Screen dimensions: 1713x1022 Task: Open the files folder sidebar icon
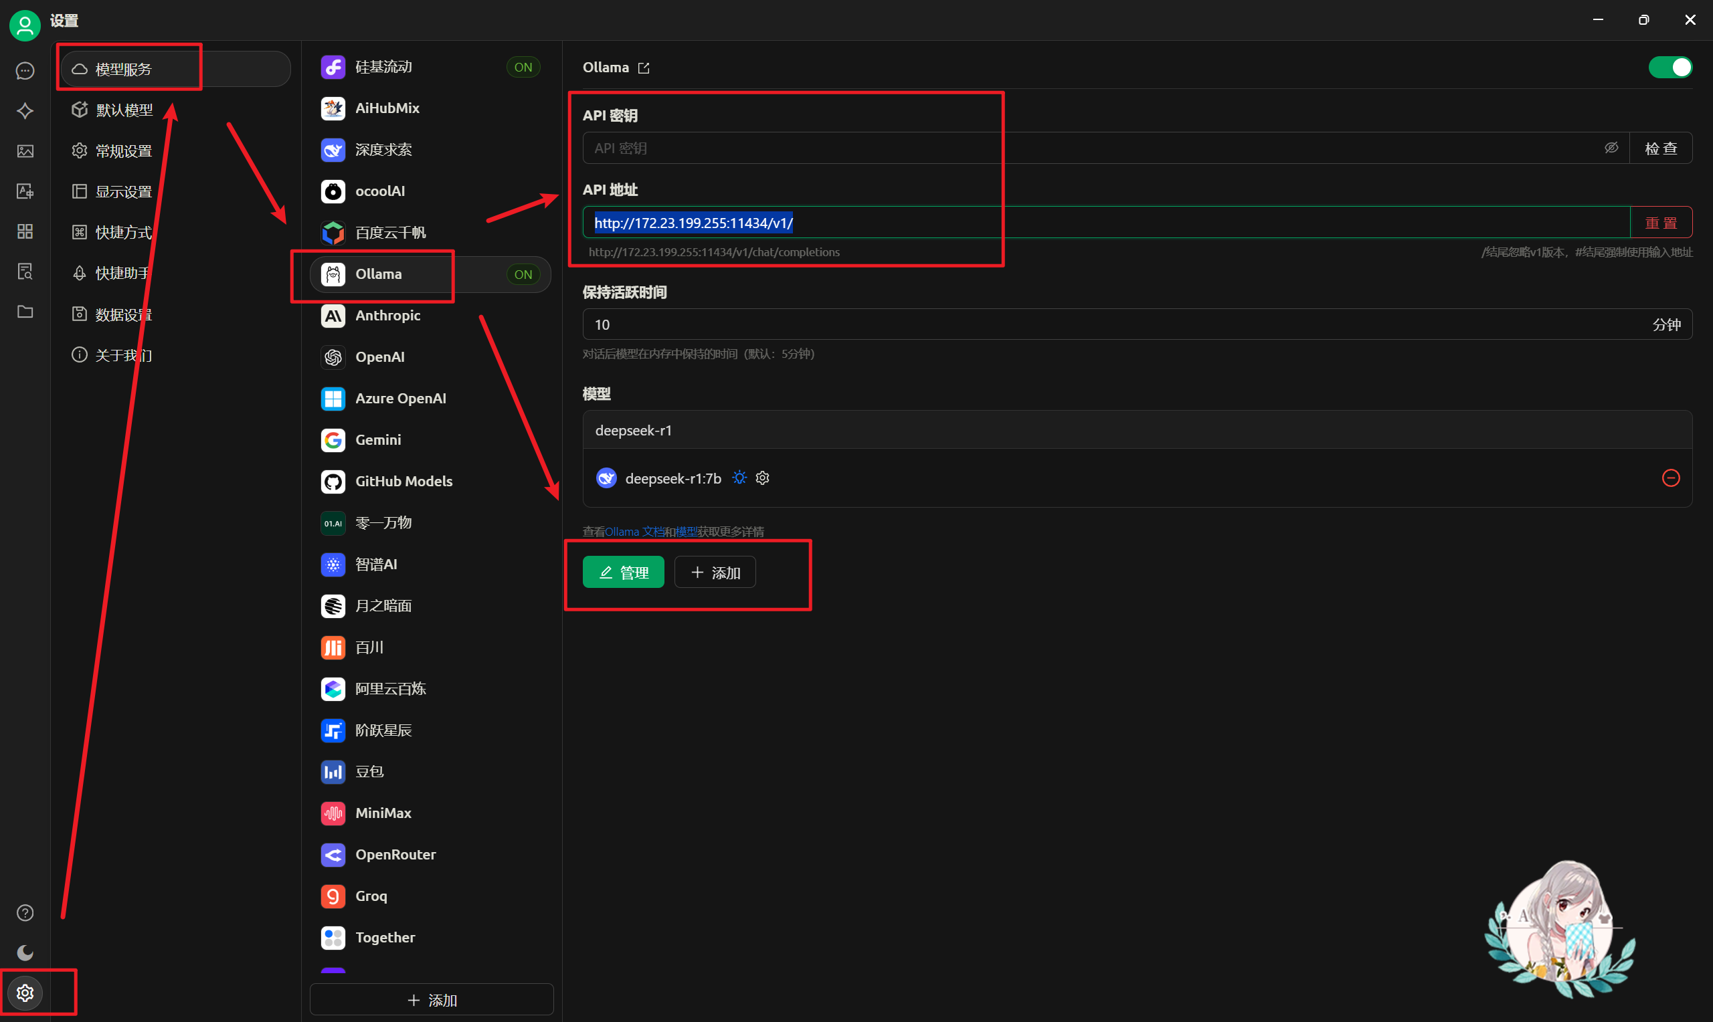click(x=25, y=312)
